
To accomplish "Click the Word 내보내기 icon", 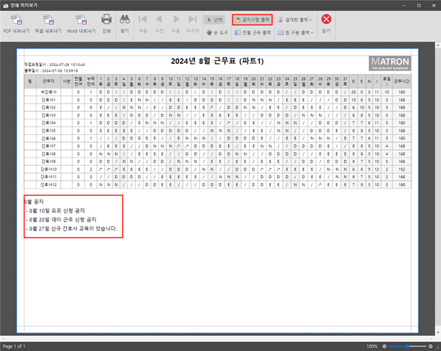I will (x=81, y=20).
